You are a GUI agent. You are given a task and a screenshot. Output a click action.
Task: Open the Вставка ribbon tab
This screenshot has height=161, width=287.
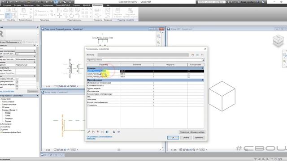click(17, 5)
